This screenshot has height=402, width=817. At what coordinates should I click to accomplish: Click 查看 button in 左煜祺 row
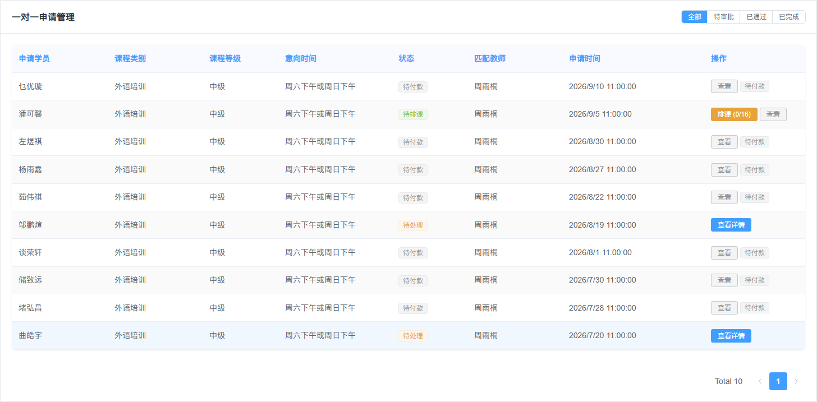(x=724, y=142)
